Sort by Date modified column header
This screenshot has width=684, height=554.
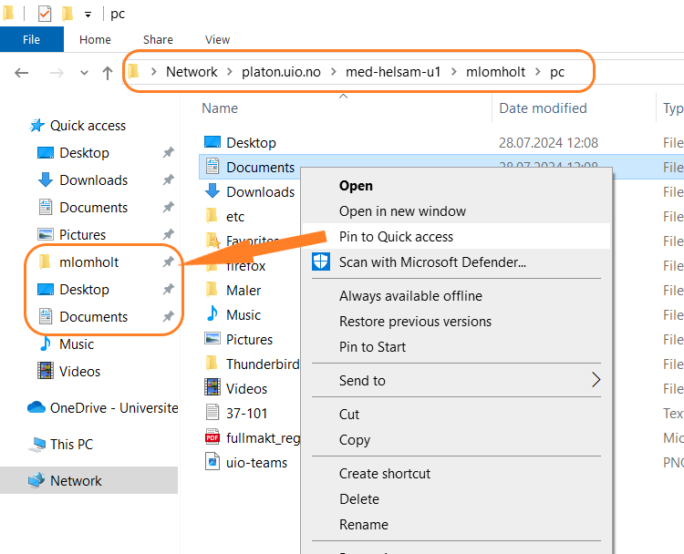tap(543, 108)
